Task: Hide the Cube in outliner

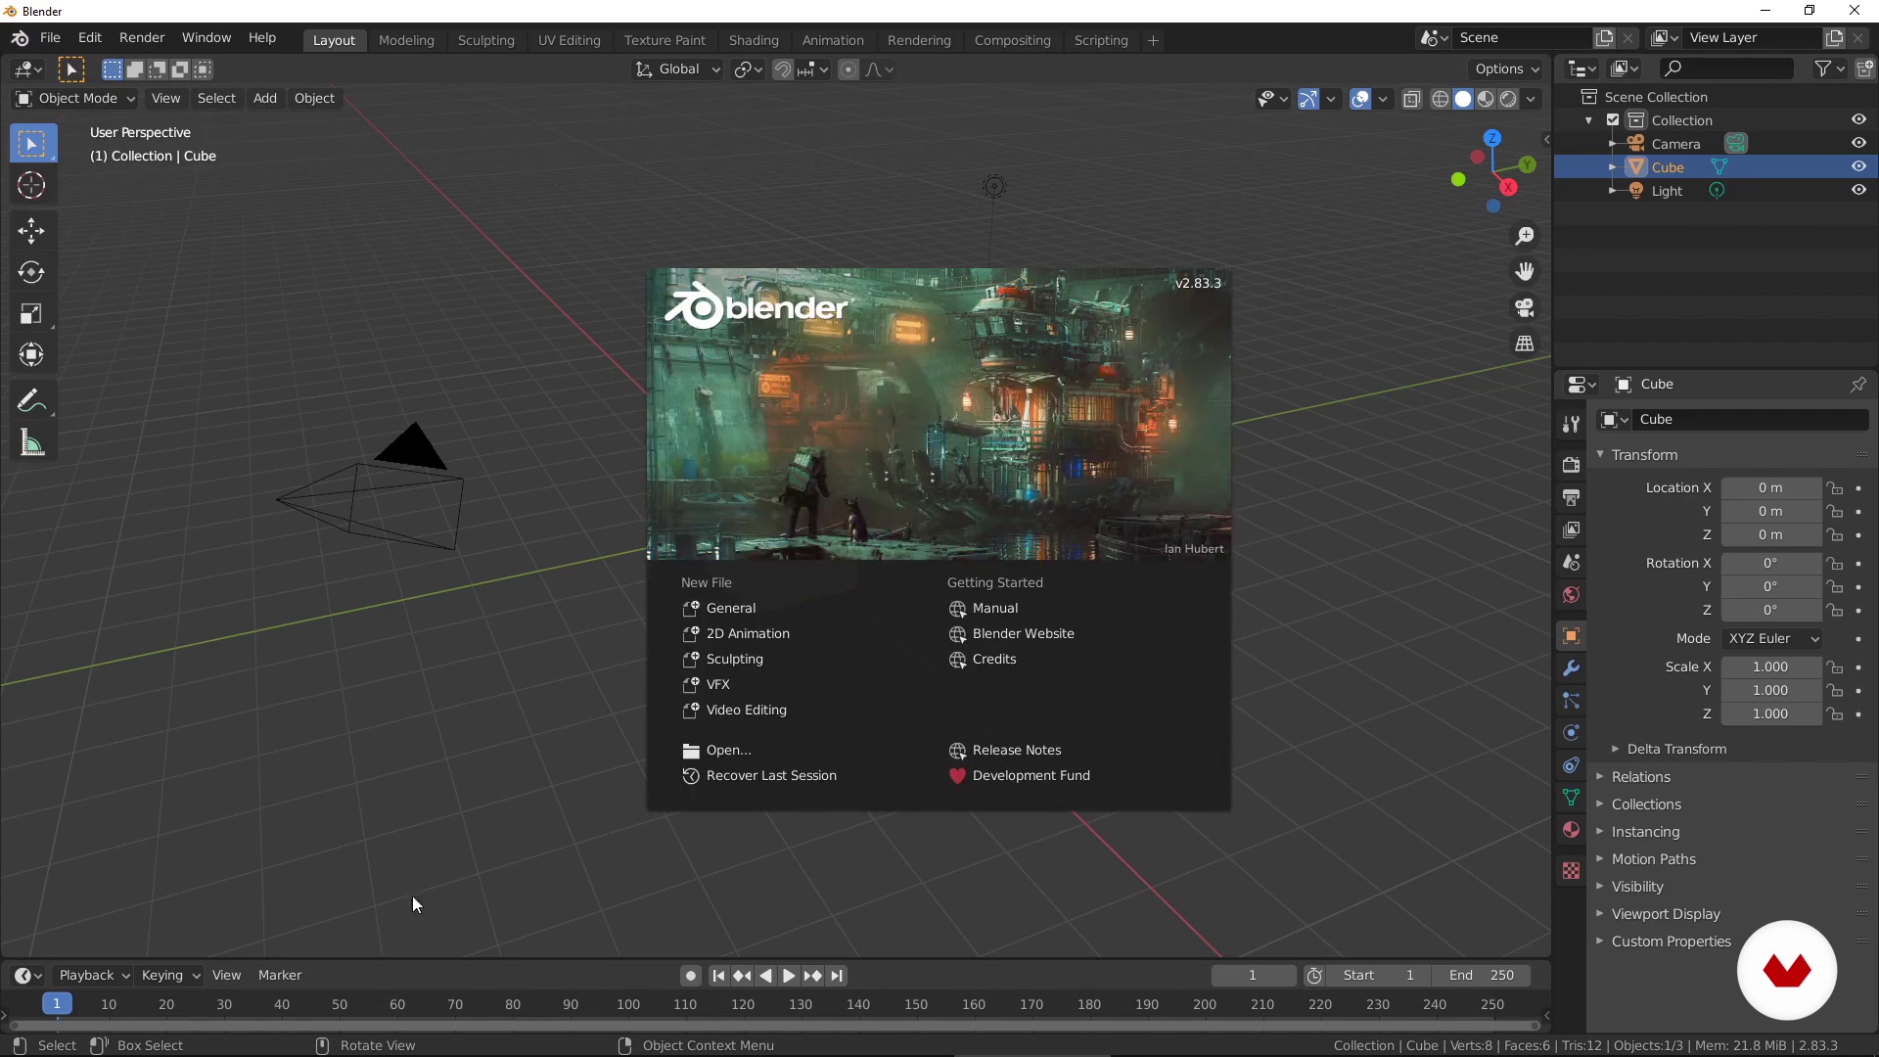Action: pyautogui.click(x=1858, y=167)
